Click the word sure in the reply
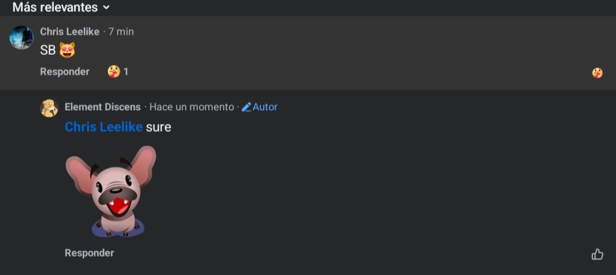Screen dimensions: 616x275 (x=159, y=127)
